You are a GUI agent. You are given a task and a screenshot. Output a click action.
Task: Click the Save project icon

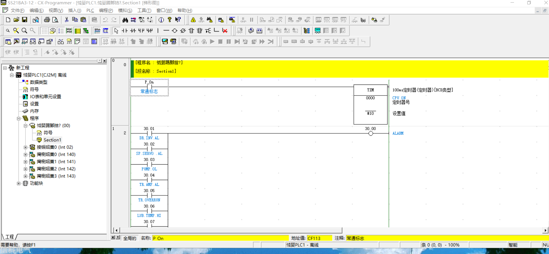click(25, 20)
